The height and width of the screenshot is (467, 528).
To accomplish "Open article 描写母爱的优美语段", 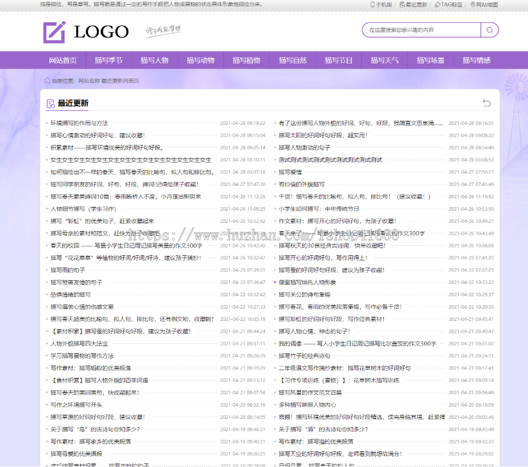I will tap(76, 454).
